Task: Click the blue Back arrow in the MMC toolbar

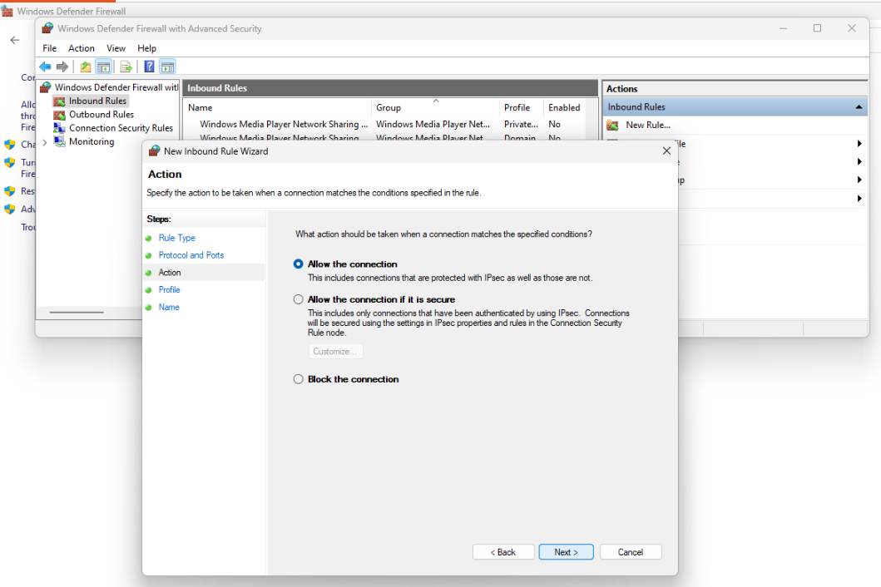Action: (x=45, y=67)
